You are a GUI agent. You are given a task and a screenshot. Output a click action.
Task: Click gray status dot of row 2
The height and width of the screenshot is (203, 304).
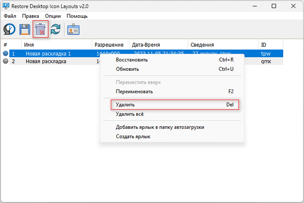(x=6, y=61)
